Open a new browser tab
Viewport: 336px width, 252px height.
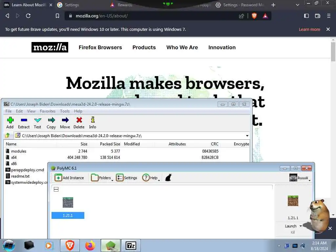273,5
